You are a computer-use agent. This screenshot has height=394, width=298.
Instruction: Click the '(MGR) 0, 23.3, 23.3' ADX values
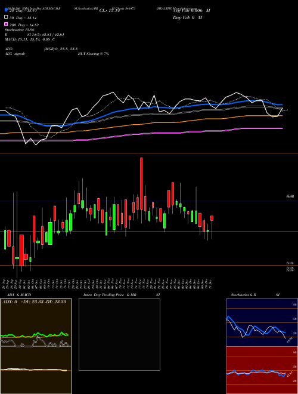[61, 49]
